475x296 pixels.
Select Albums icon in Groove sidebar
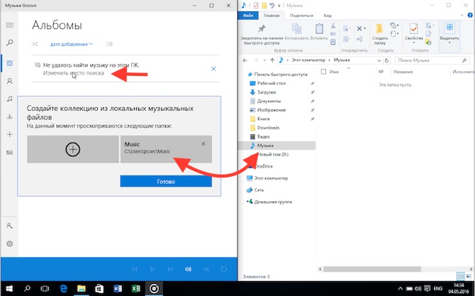(x=10, y=63)
